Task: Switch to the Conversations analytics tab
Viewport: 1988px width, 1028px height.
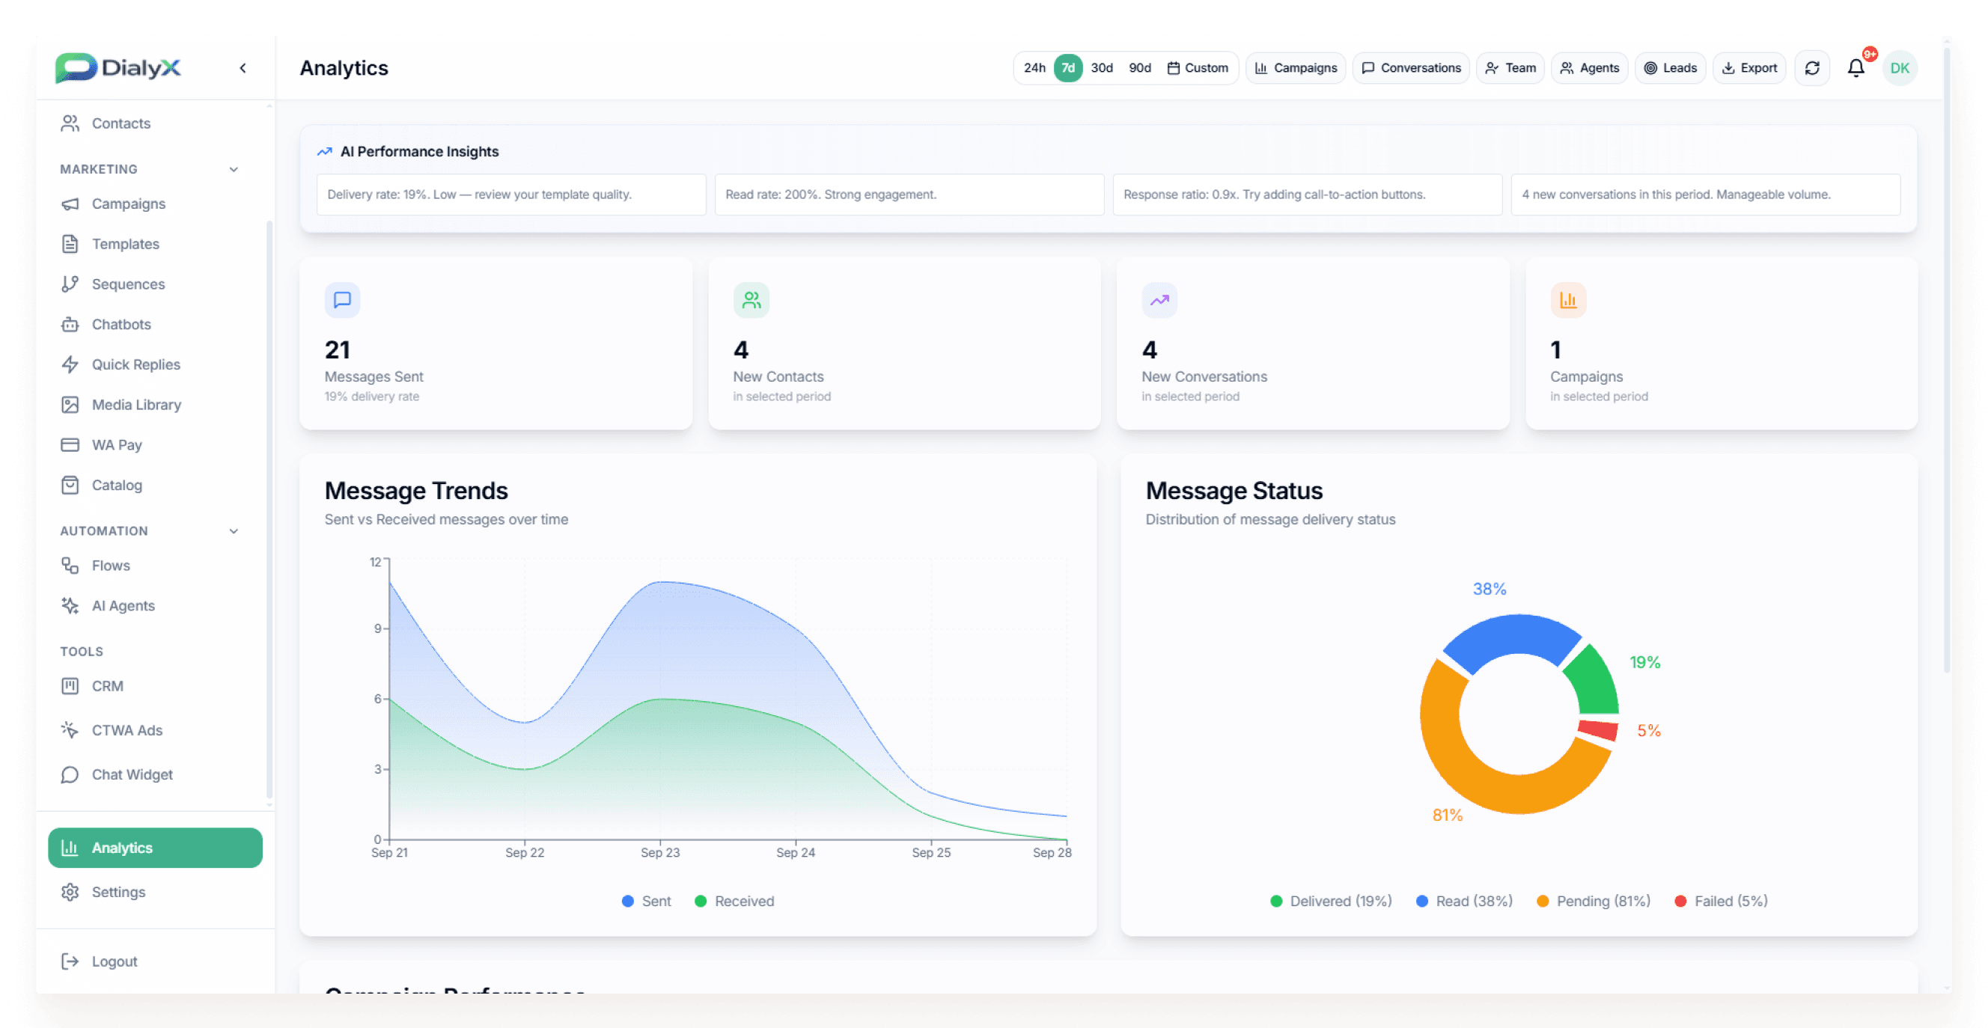Action: [1410, 68]
